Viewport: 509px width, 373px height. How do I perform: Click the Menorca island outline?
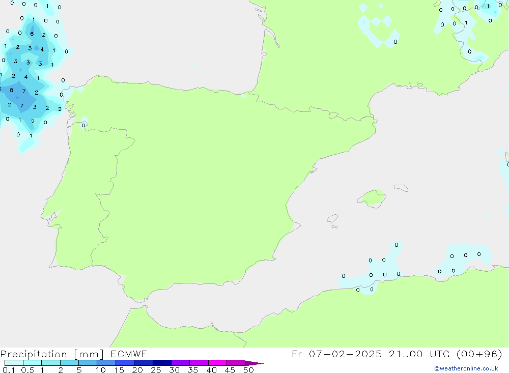coord(401,188)
